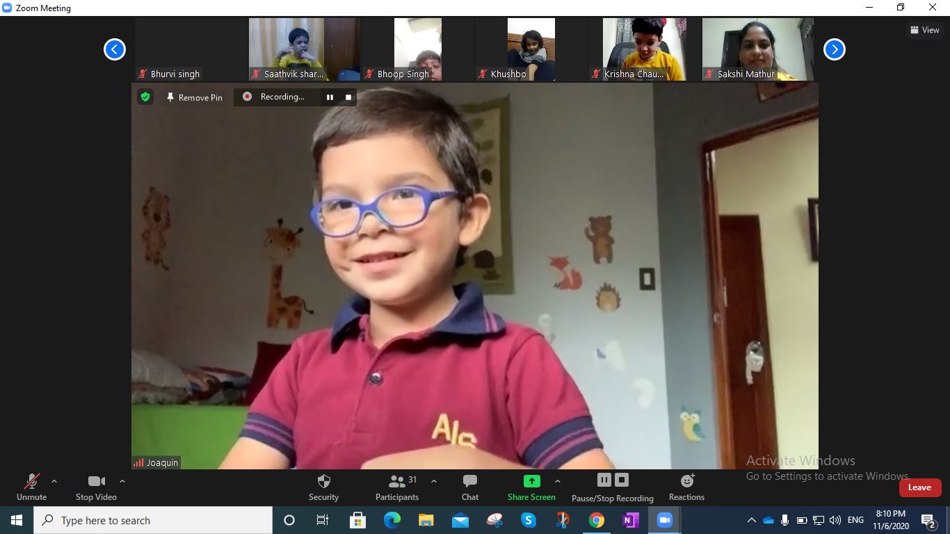Screen dimensions: 950x534
Task: Open File Explorer from taskbar
Action: 426,520
